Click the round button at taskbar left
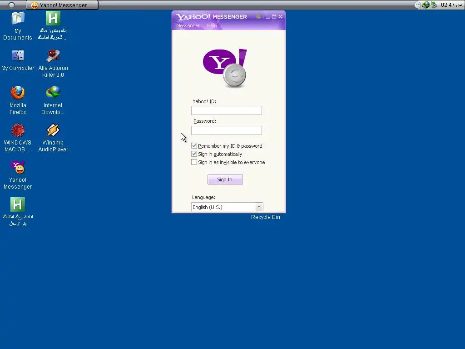 click(11, 5)
